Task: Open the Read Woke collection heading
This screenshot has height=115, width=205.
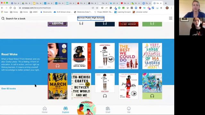Action: click(9, 54)
